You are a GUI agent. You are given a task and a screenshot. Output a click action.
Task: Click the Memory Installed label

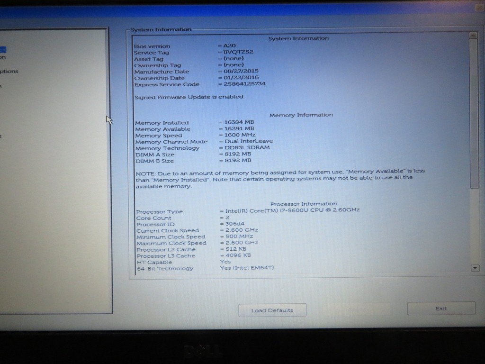point(162,123)
